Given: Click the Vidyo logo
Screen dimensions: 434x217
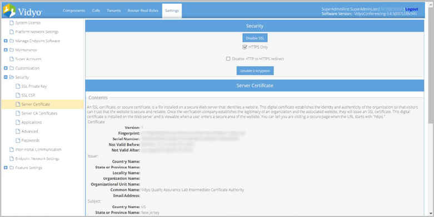Looking at the screenshot, I should [22, 11].
